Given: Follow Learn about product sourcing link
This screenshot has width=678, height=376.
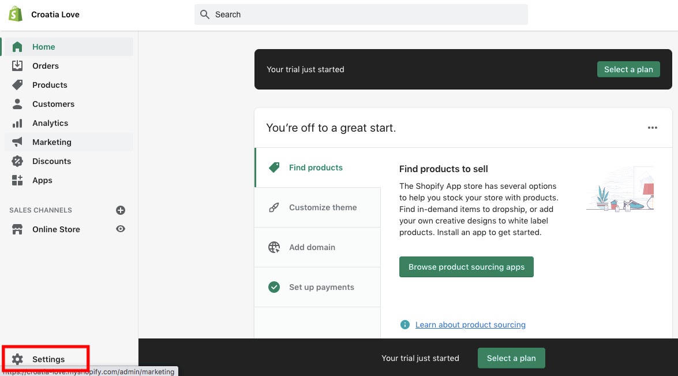Looking at the screenshot, I should pos(470,325).
